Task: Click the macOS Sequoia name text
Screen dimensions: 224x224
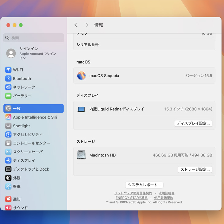Action: coord(104,75)
